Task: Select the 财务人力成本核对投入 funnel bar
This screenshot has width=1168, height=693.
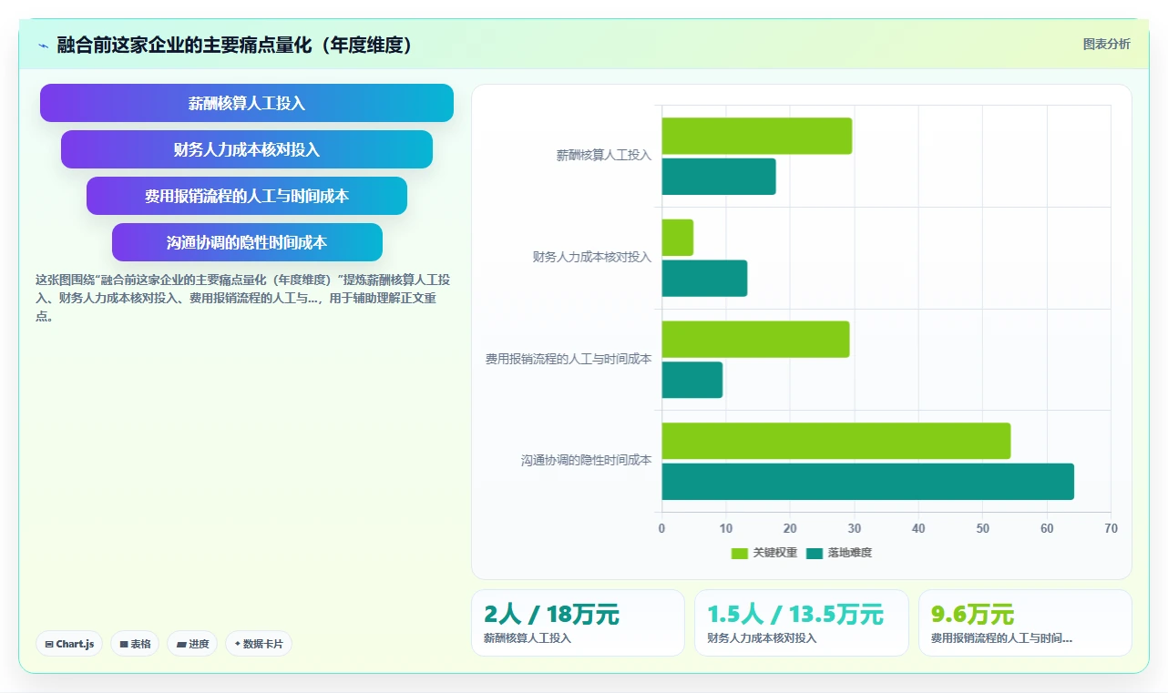Action: tap(247, 149)
